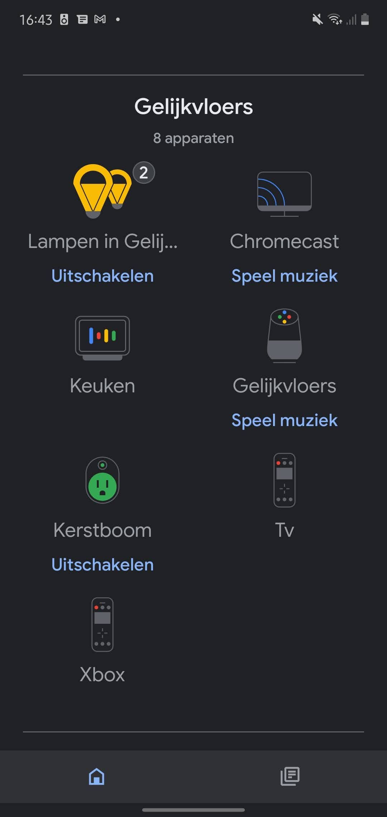The image size is (387, 817).
Task: Switch to the Feed tab
Action: pos(290,776)
